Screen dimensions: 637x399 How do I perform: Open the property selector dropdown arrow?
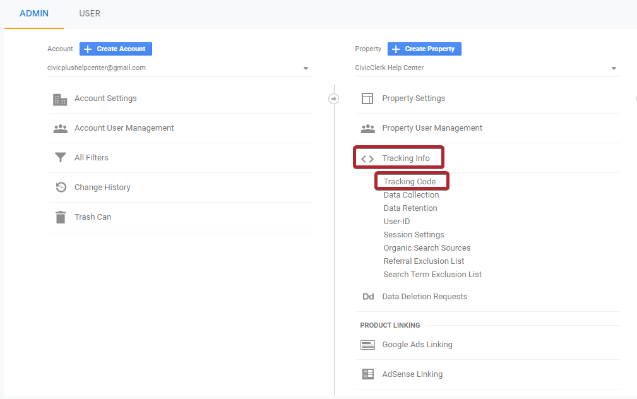(x=614, y=68)
